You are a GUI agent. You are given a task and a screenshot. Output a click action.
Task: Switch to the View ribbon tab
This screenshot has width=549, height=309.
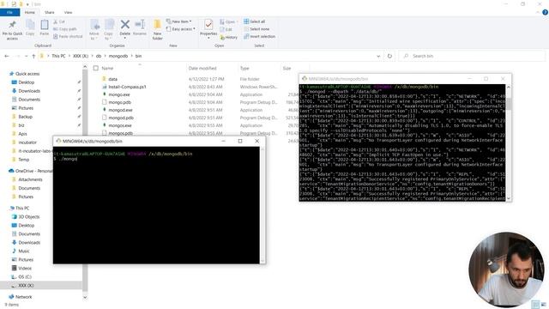click(x=68, y=12)
